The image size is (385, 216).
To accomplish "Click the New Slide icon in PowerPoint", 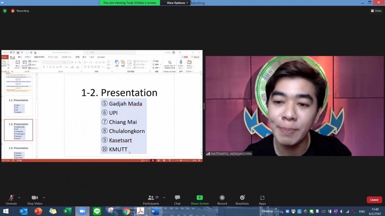I will tap(18, 63).
